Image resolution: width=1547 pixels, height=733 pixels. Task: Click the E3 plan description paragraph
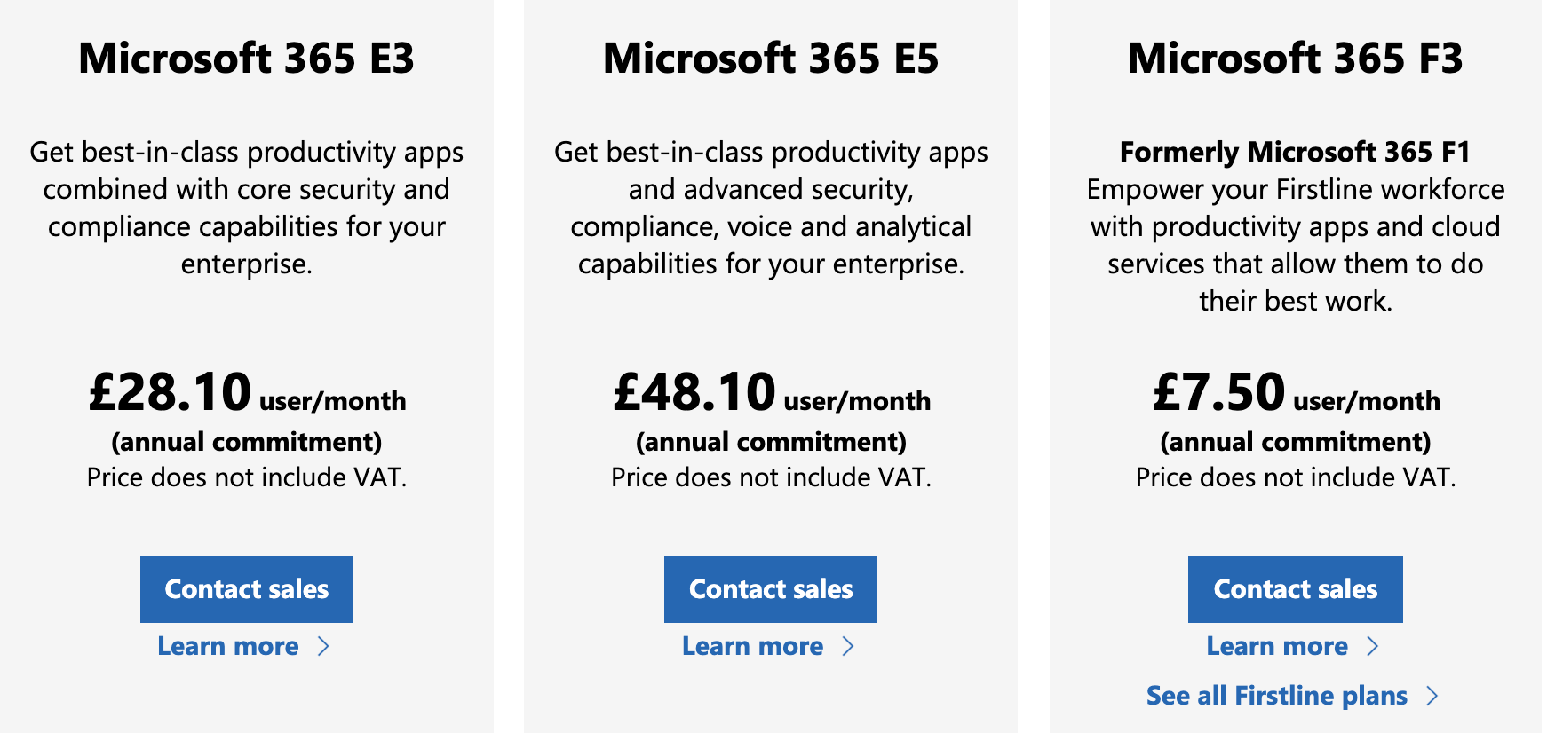(x=246, y=208)
